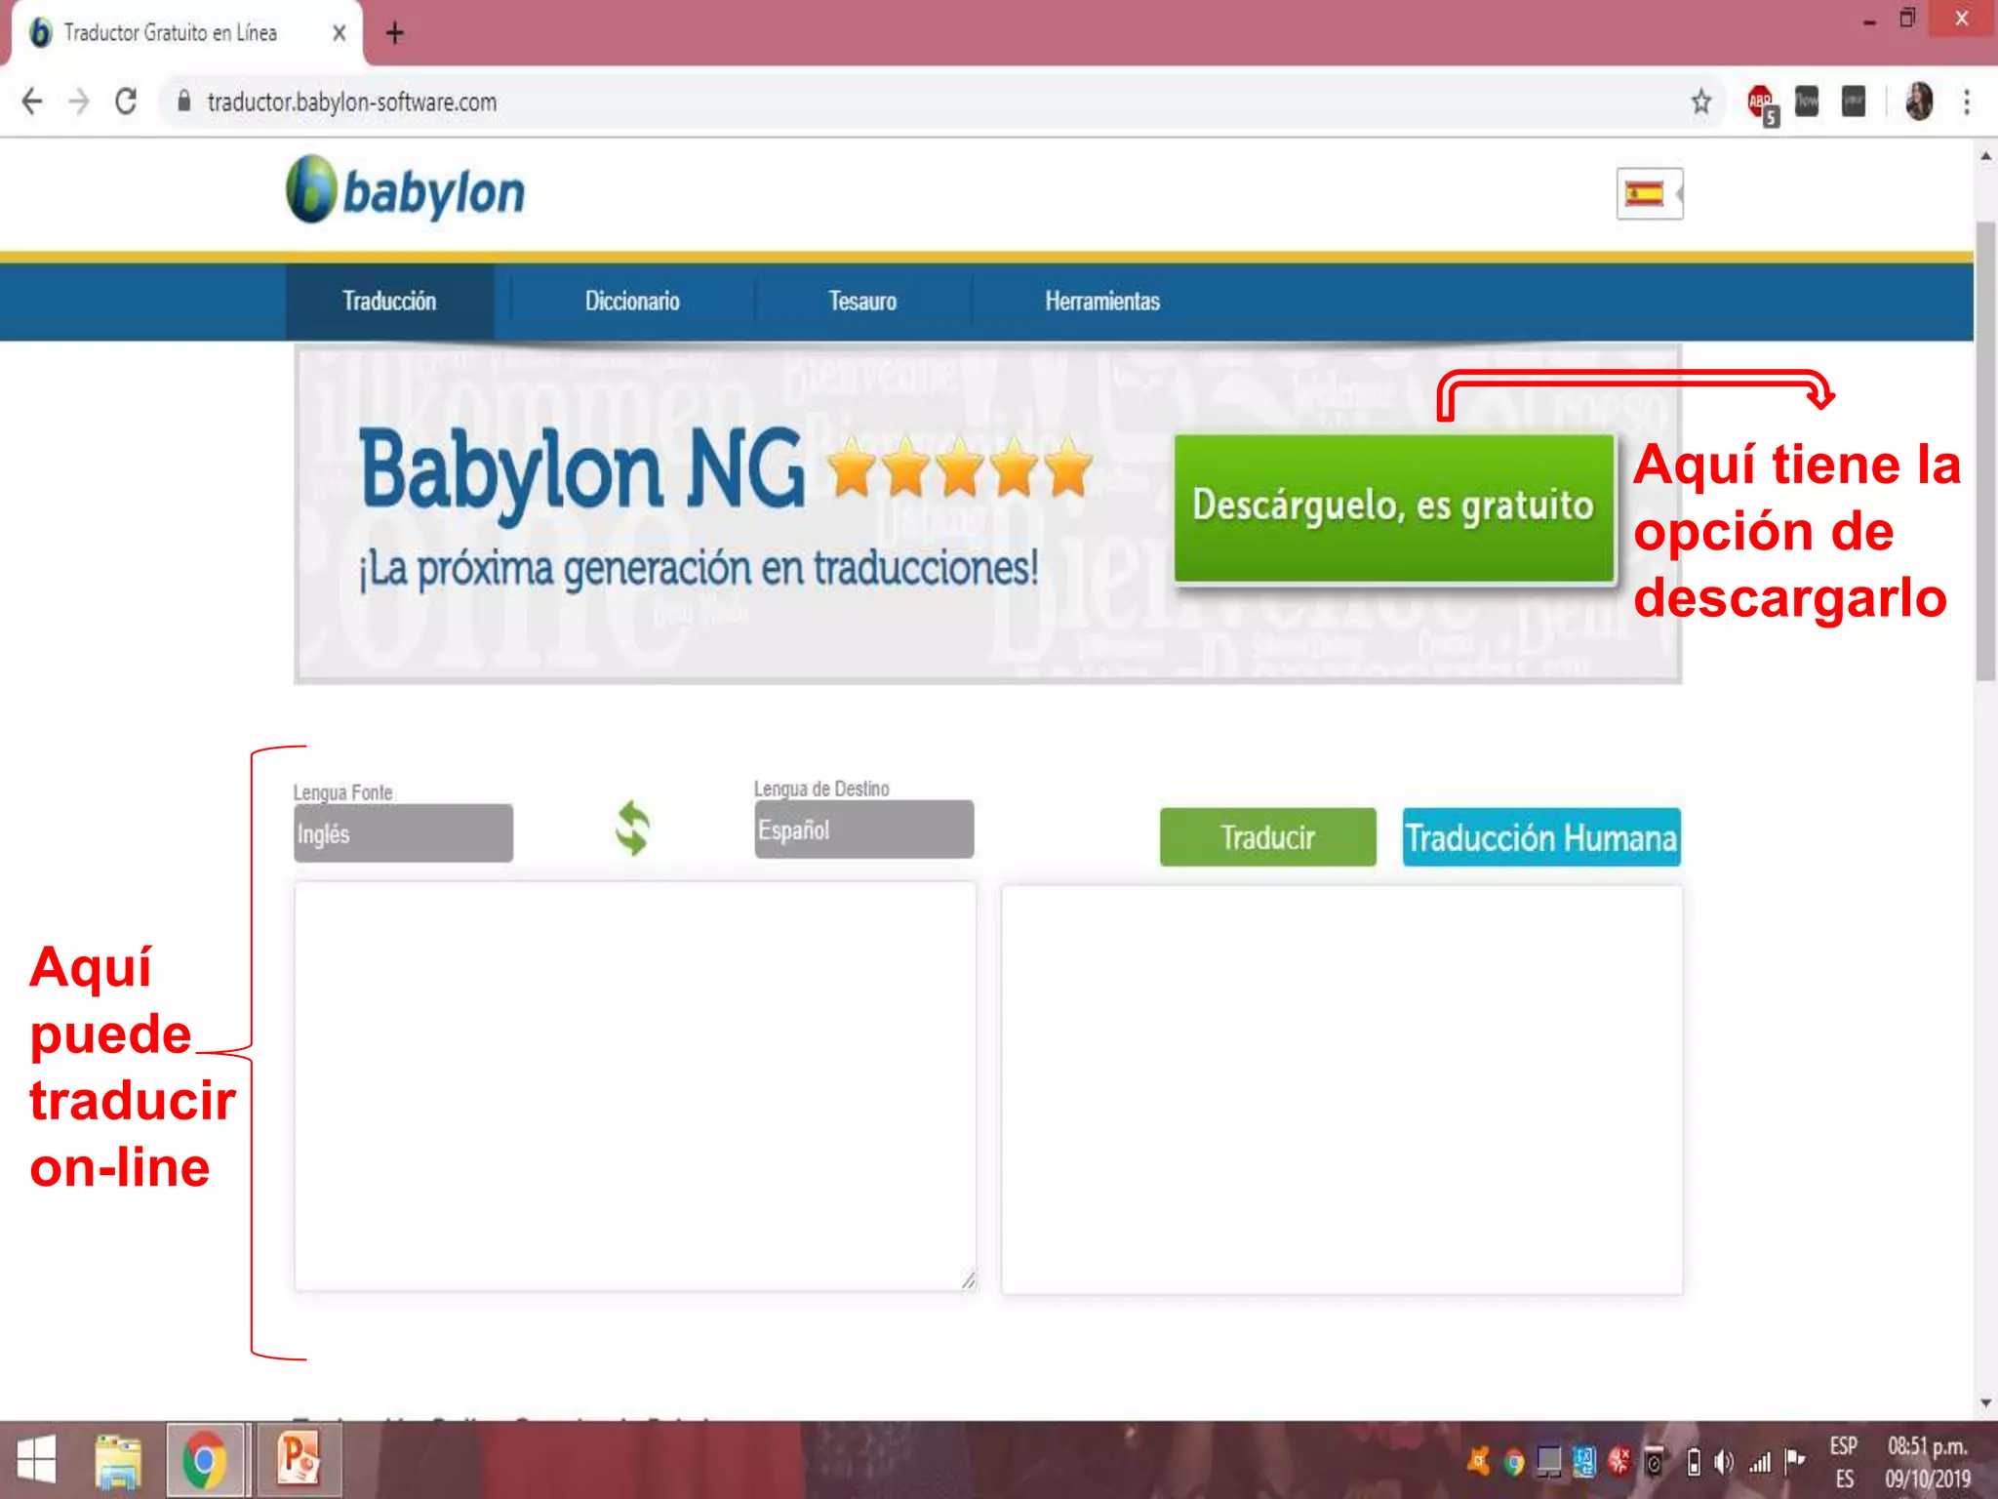The image size is (1998, 1499).
Task: Reload the Babylon translator page
Action: pyautogui.click(x=126, y=101)
